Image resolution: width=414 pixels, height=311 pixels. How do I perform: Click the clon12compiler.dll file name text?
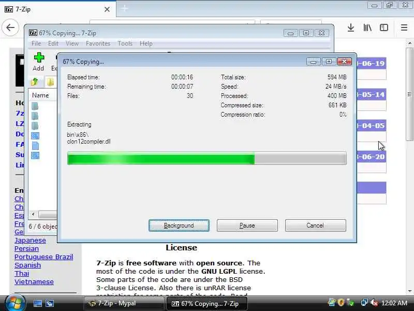88,142
